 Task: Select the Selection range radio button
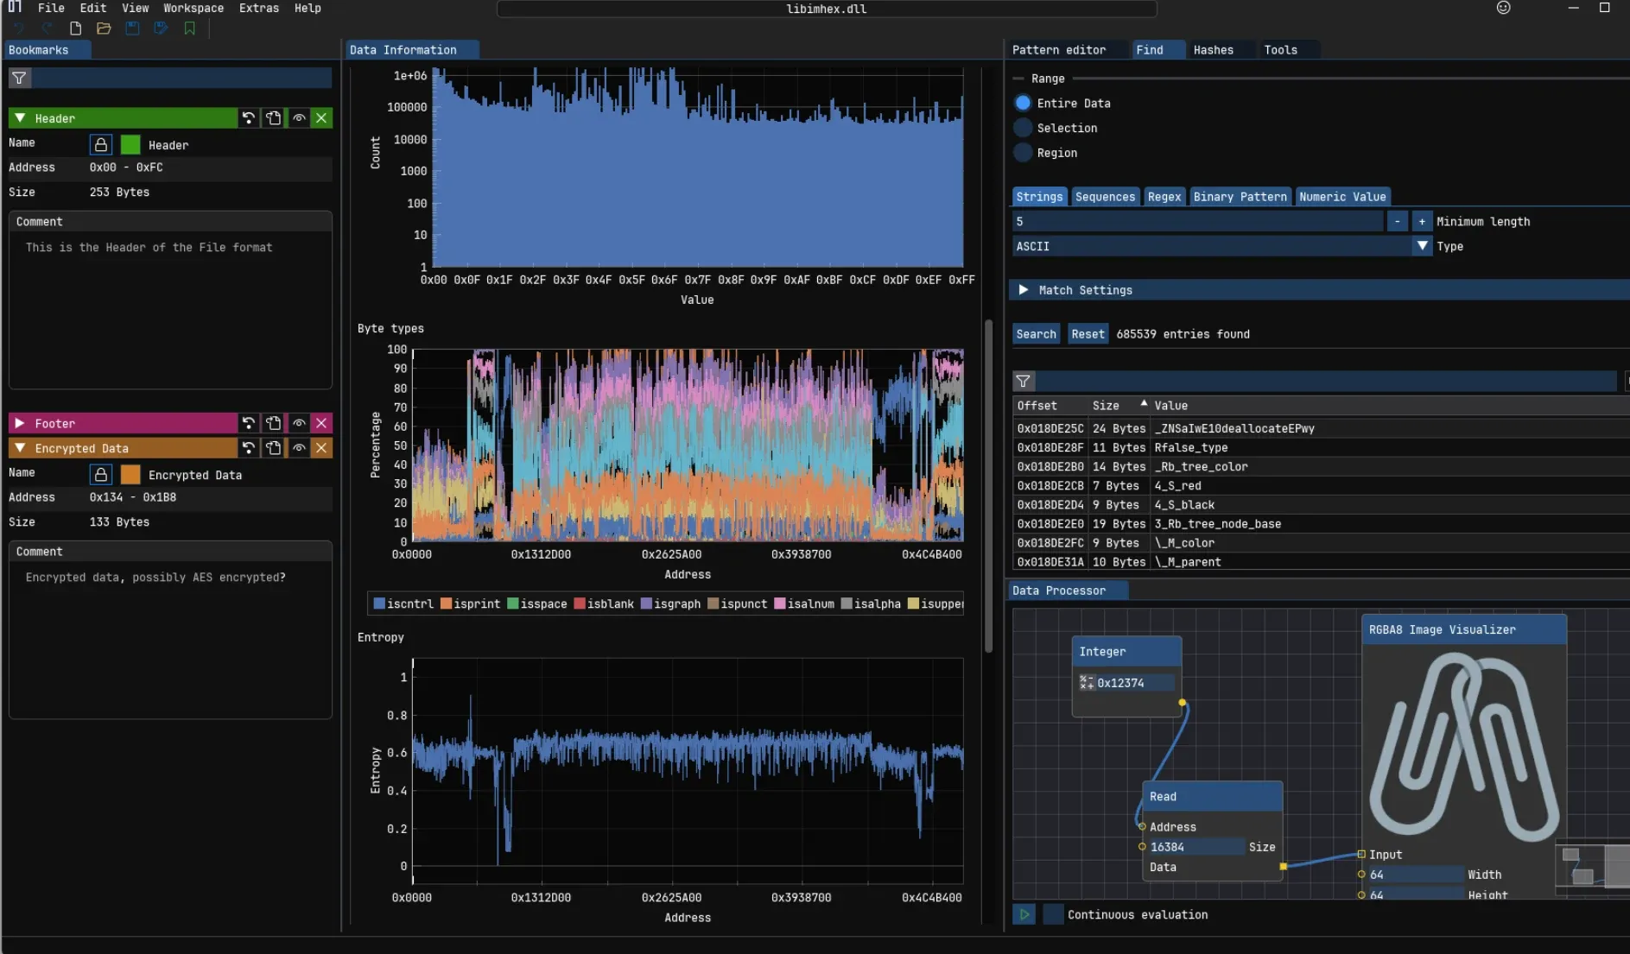tap(1023, 128)
